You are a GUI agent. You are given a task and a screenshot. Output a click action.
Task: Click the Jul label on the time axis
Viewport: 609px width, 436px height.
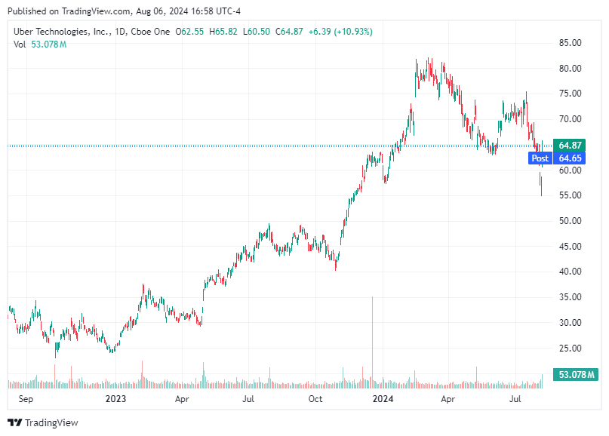click(x=515, y=400)
